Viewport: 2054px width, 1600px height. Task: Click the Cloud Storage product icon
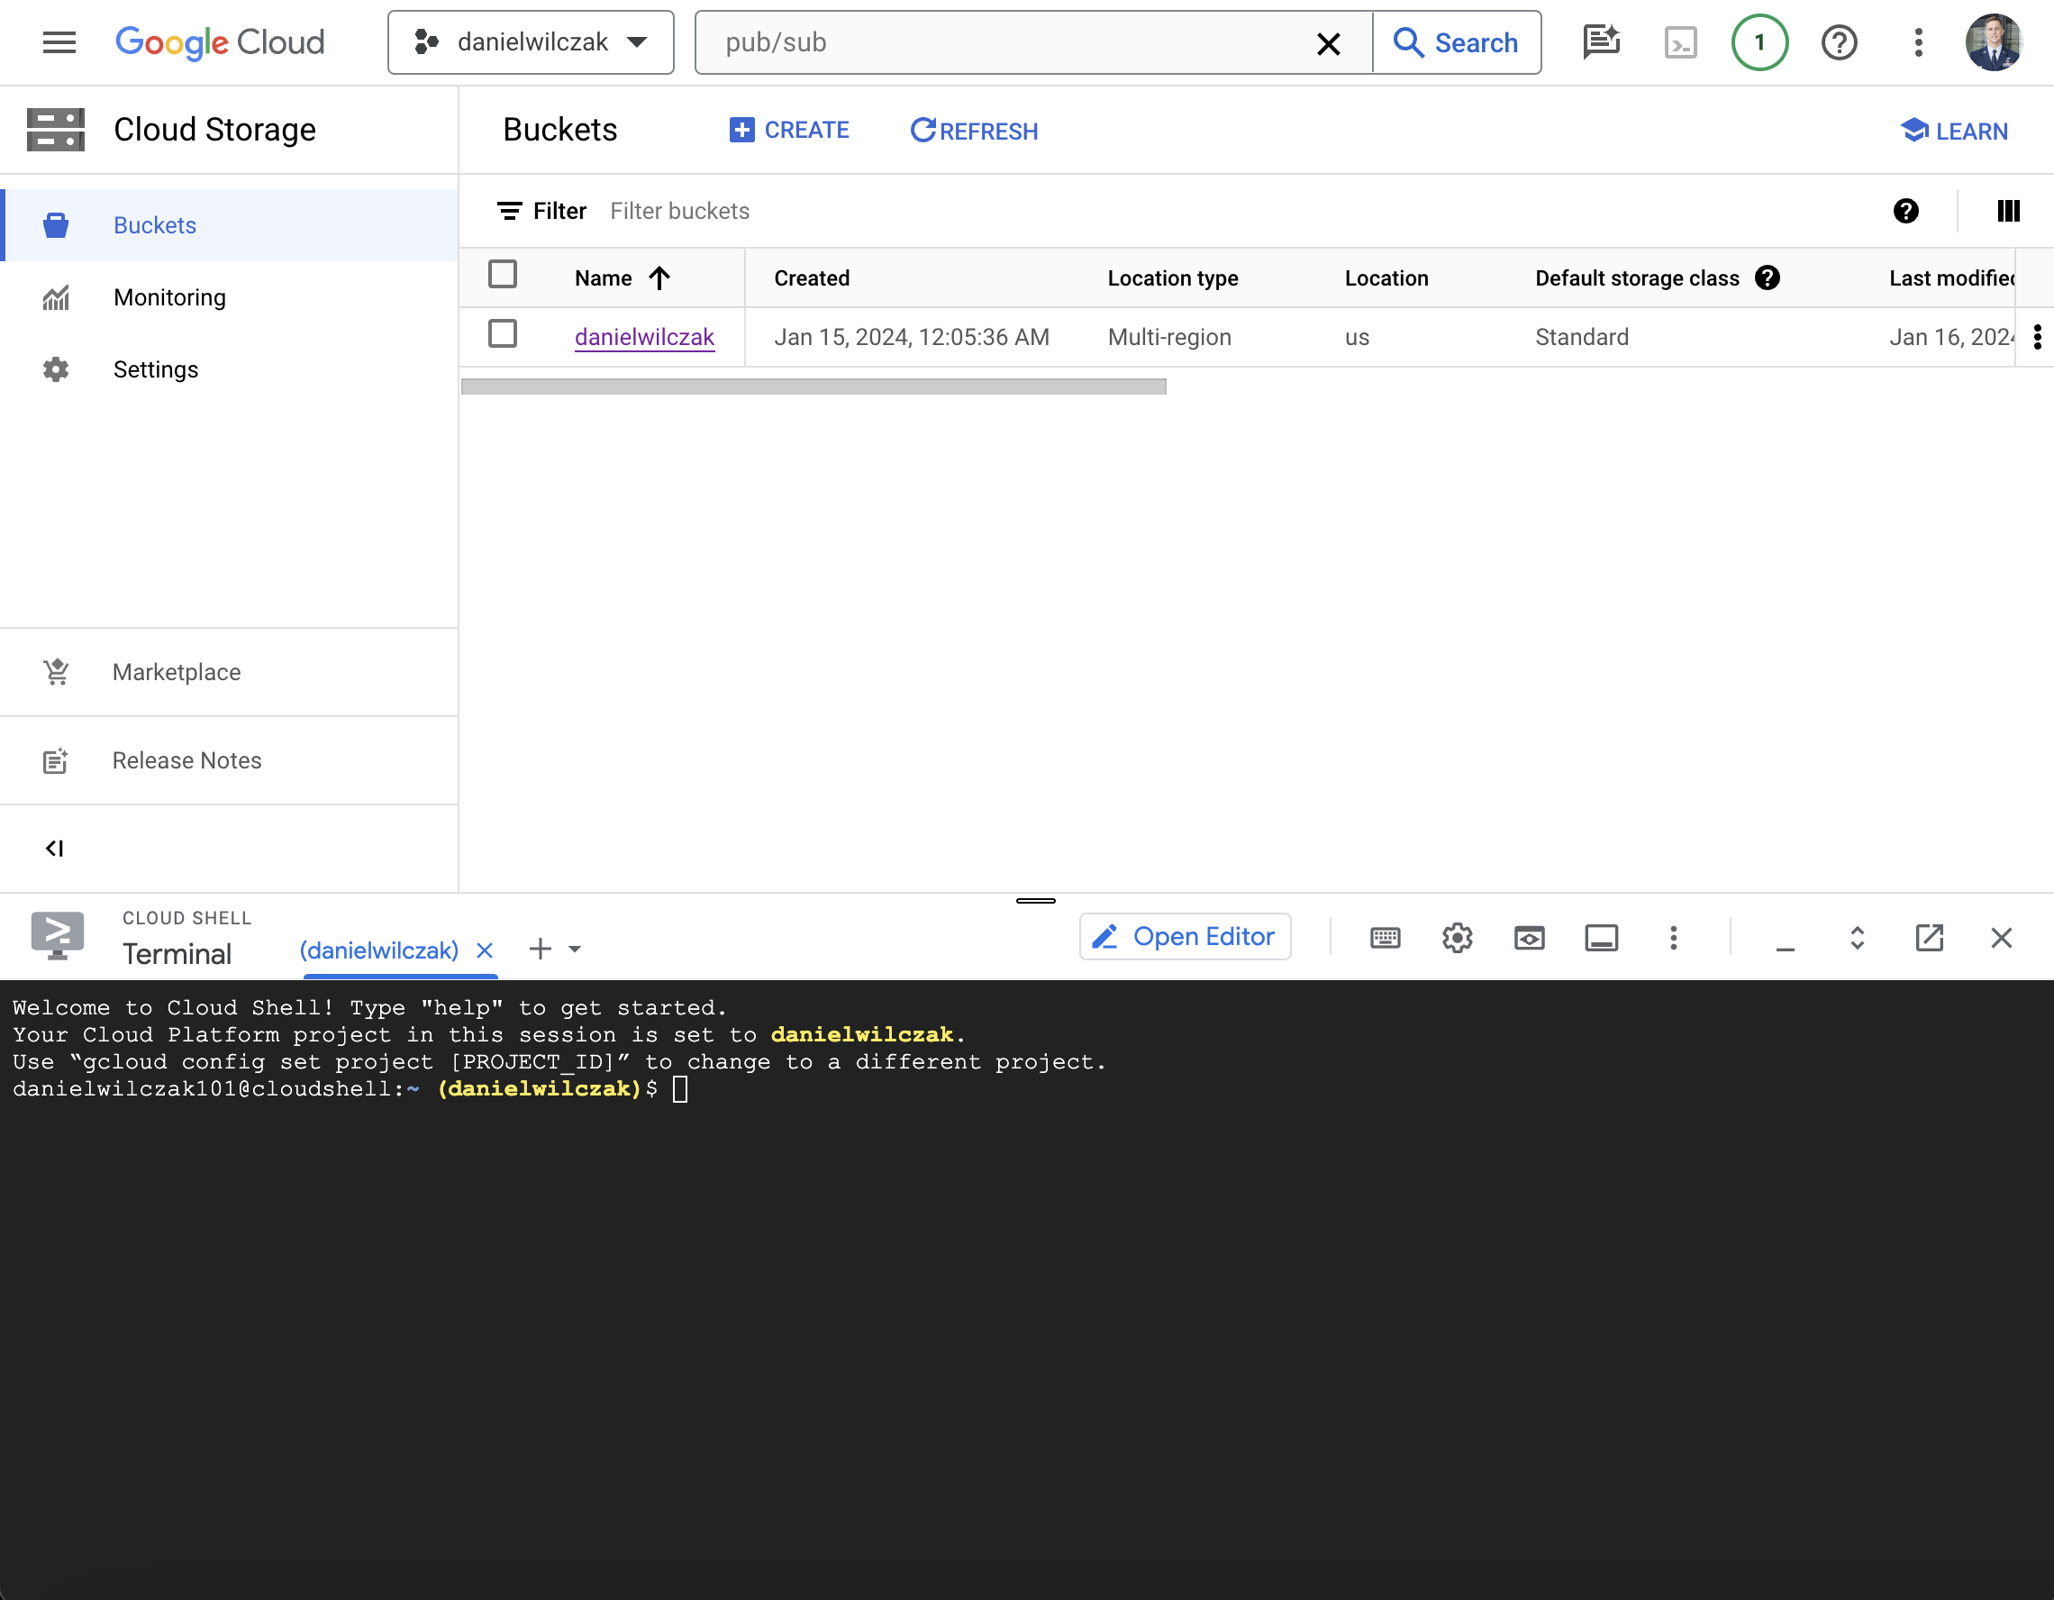(x=56, y=130)
